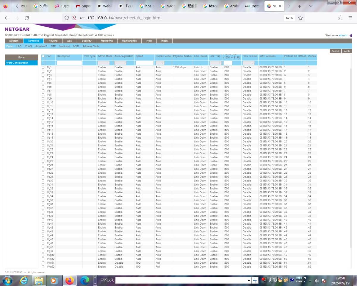Expand the Flow Control dropdown
This screenshot has width=357, height=286.
[x=248, y=63]
